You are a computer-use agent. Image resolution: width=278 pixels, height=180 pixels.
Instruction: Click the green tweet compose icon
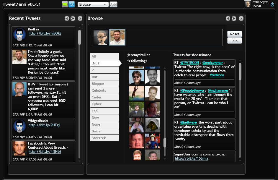tap(65, 4)
